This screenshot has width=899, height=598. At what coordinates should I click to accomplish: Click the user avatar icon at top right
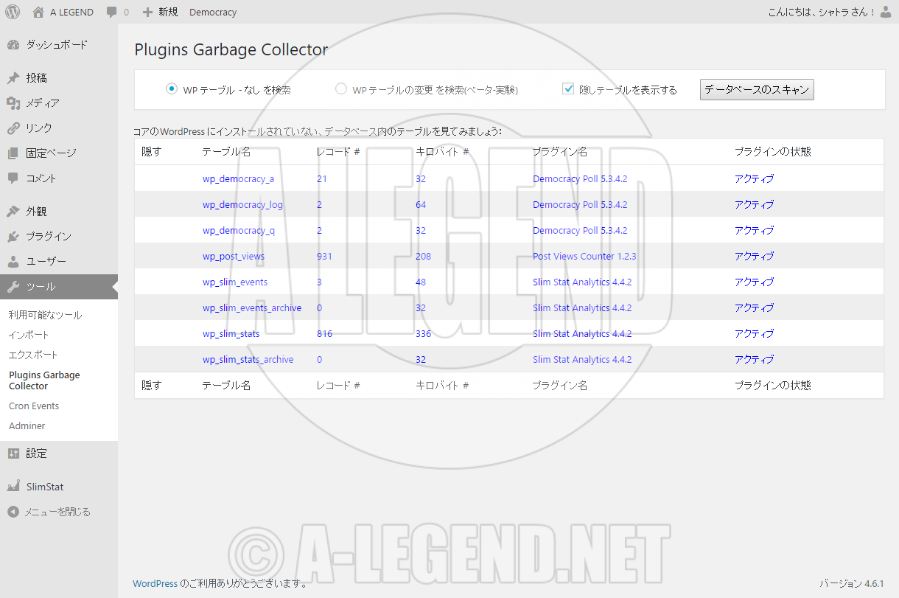(x=886, y=12)
